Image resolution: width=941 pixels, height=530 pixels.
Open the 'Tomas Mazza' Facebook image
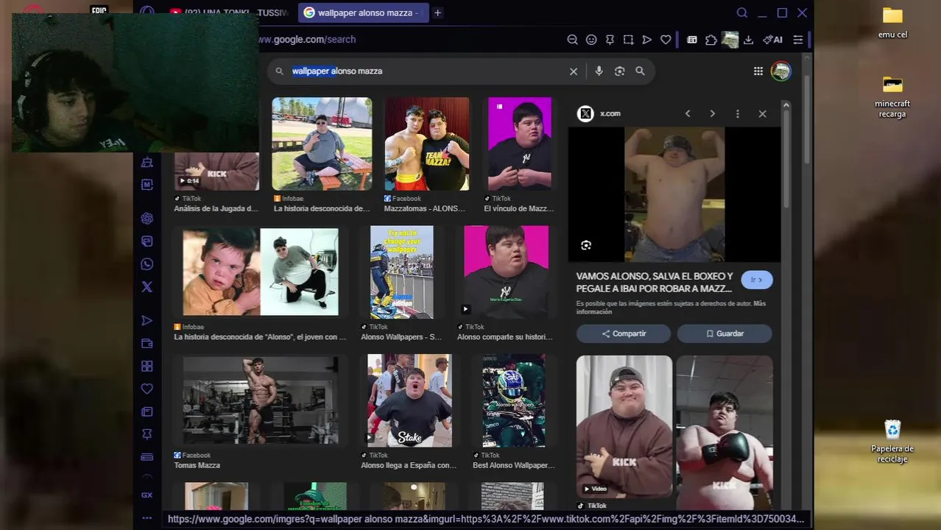tap(261, 400)
